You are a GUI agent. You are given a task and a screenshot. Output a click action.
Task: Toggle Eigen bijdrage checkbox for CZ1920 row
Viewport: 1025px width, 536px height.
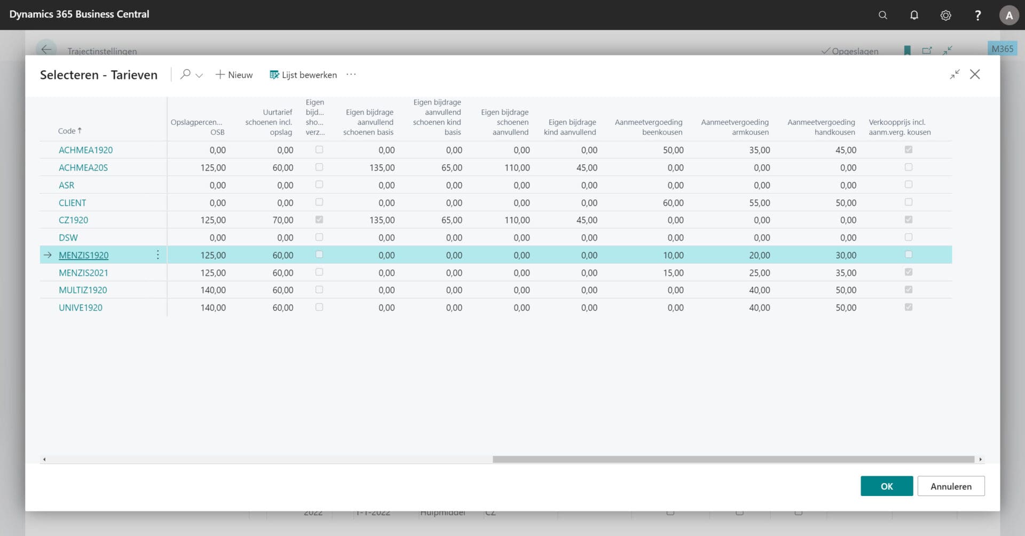click(x=319, y=220)
